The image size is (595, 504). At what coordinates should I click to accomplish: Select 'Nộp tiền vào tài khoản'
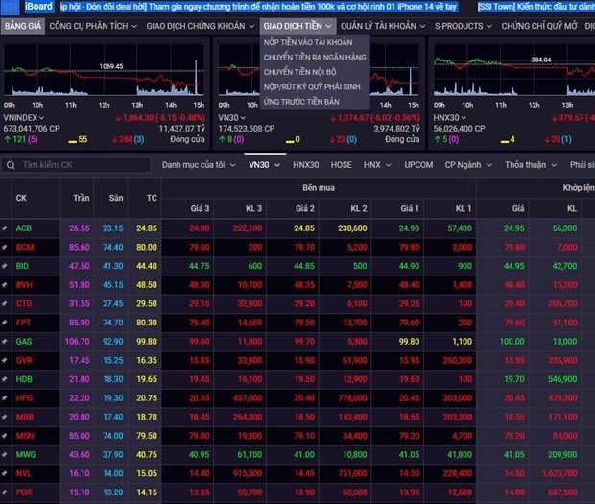[307, 43]
